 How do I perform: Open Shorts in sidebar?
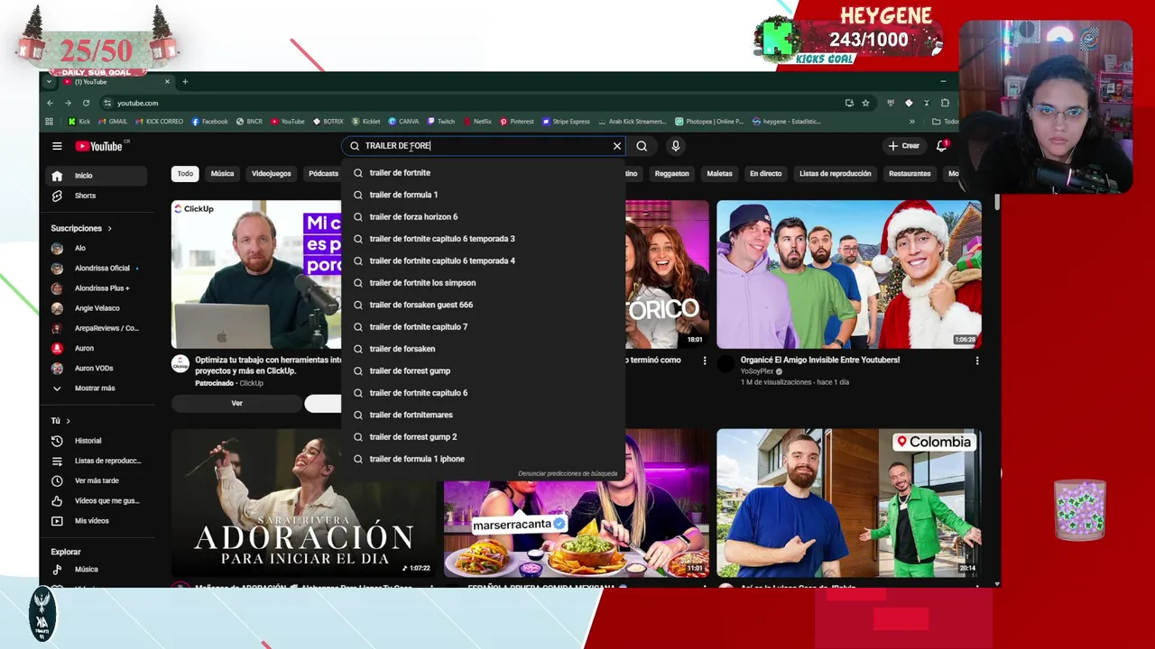pyautogui.click(x=97, y=196)
